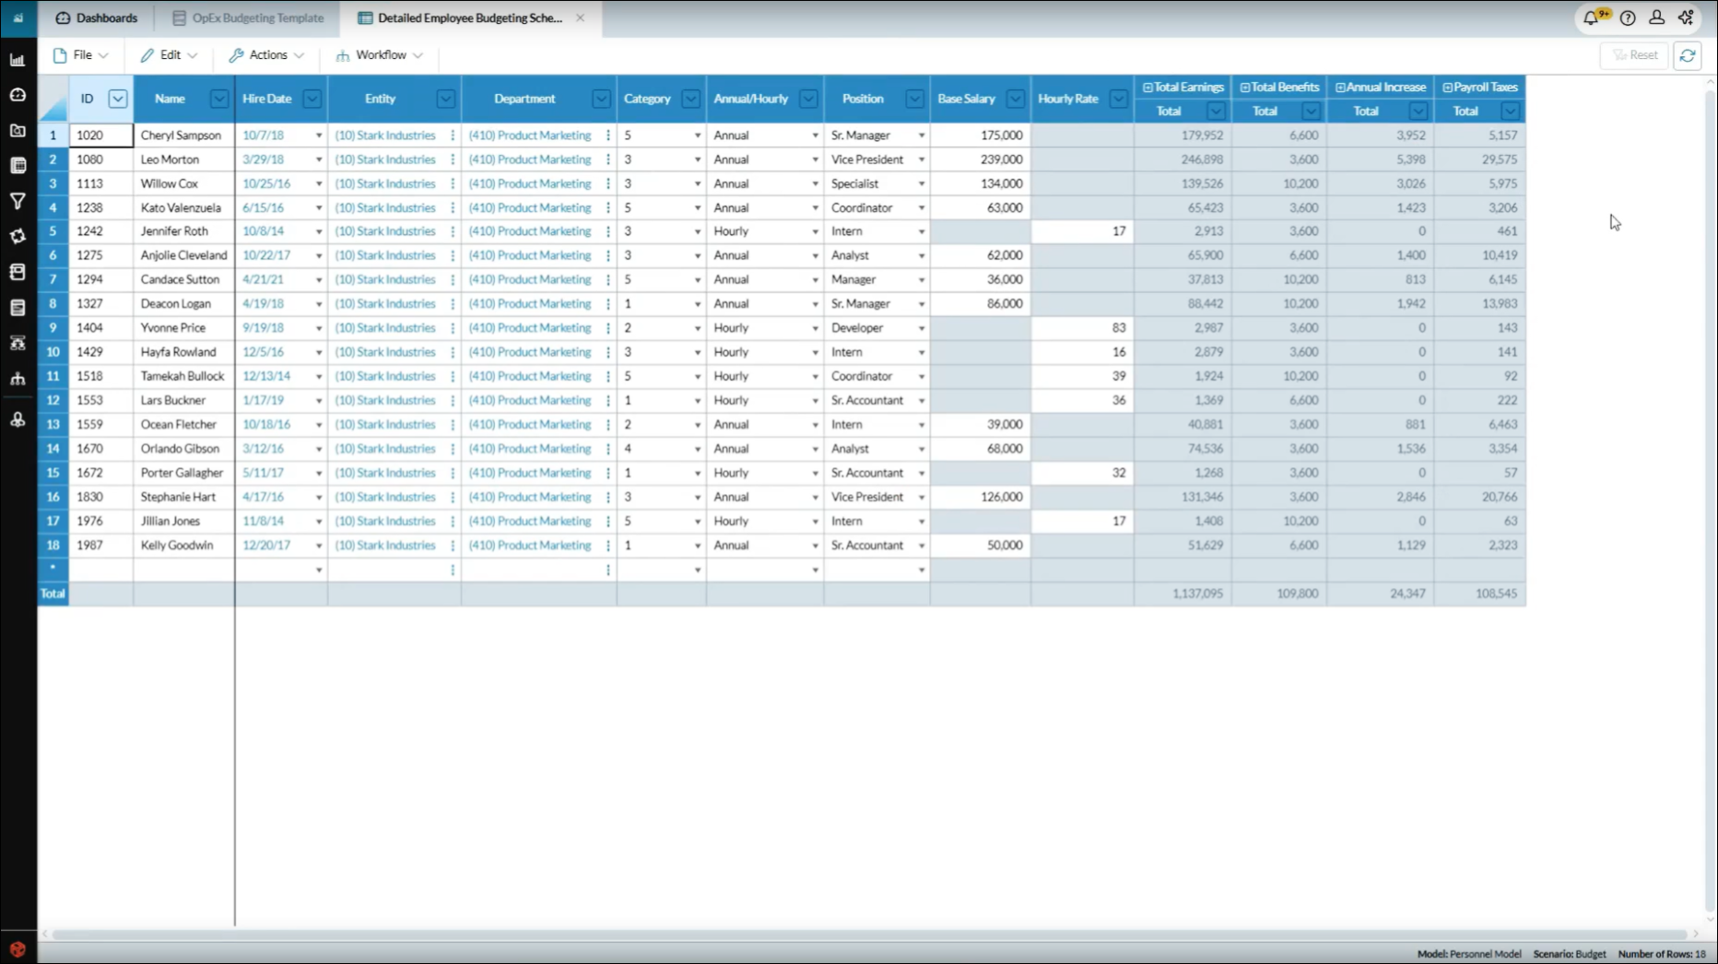Open the bar chart icon in sidebar
This screenshot has height=964, width=1718.
pos(18,60)
